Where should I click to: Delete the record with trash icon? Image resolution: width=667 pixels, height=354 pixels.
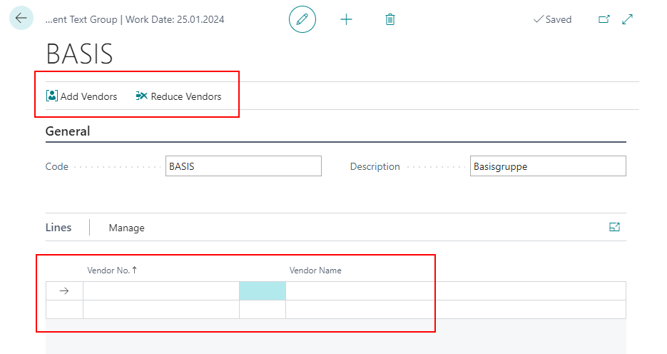click(x=389, y=19)
